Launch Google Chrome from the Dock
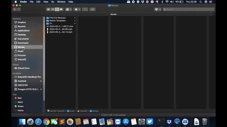This screenshot has height=127, width=227. 46,122
